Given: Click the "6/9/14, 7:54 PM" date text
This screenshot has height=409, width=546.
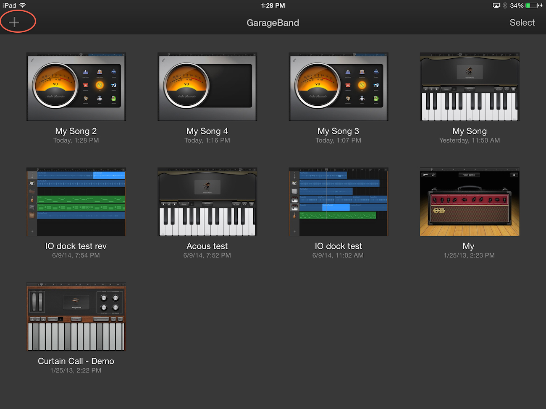Looking at the screenshot, I should 76,255.
